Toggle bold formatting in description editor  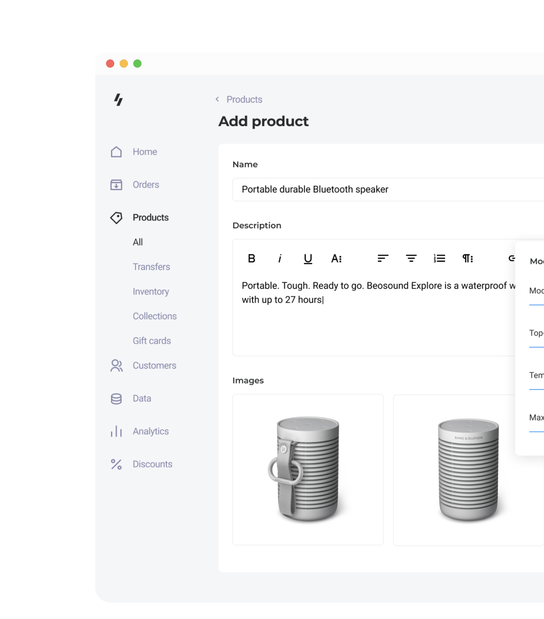[252, 259]
